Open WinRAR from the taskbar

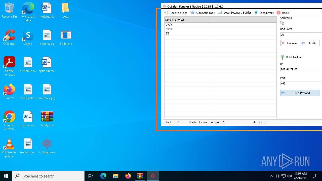[x=140, y=176]
